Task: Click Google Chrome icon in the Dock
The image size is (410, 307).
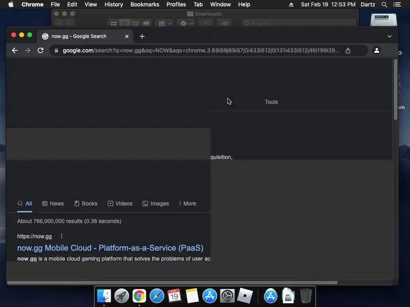Action: click(x=139, y=296)
